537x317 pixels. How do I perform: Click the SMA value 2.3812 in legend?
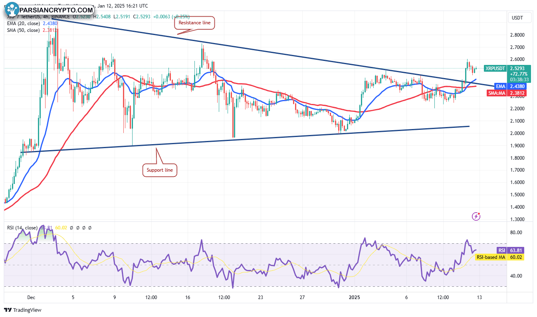pyautogui.click(x=50, y=30)
